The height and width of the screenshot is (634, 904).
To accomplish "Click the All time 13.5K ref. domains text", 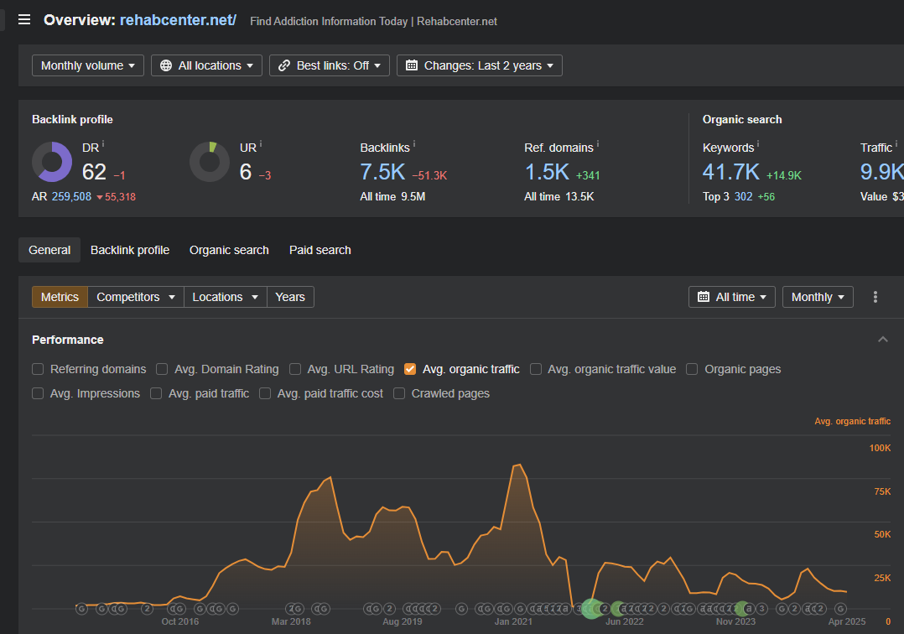I will click(x=559, y=196).
